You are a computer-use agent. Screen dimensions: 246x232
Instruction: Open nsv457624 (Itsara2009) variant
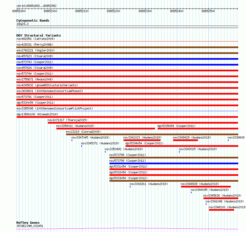coord(35,68)
